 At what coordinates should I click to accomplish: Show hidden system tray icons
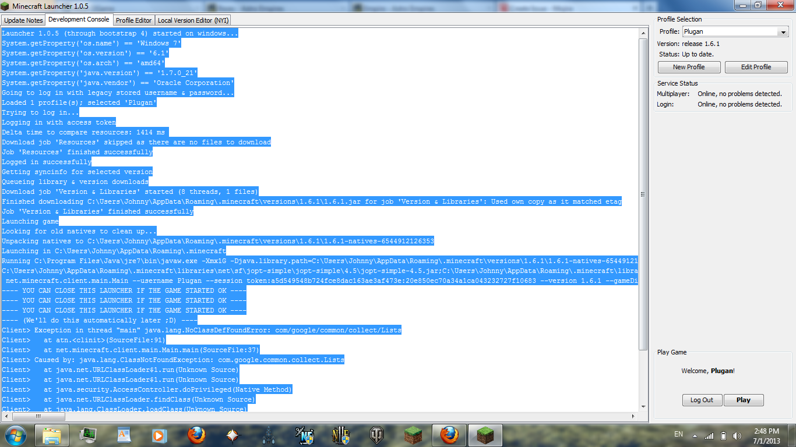[x=694, y=435]
